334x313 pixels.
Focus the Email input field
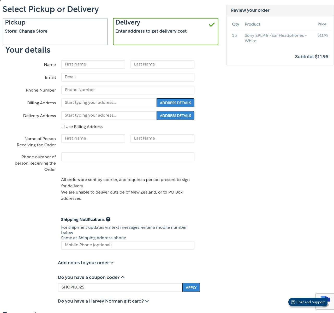[128, 77]
